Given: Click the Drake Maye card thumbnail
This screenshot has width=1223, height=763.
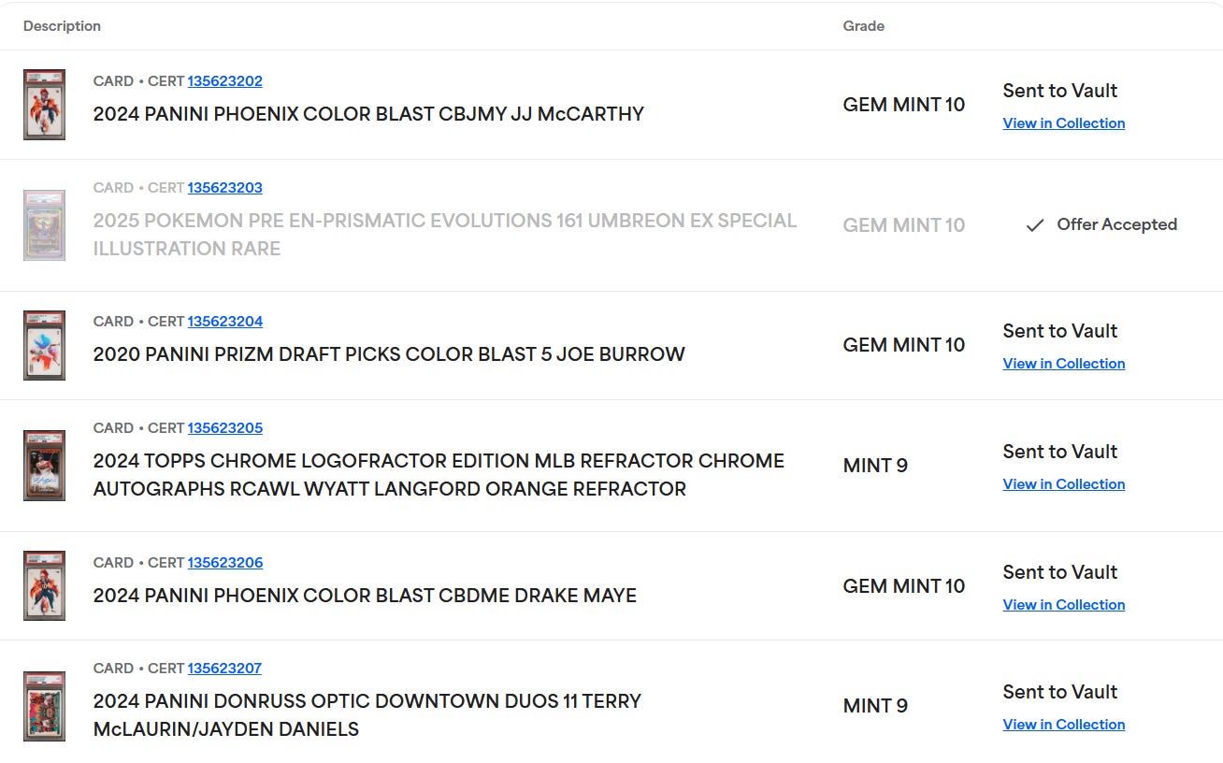Looking at the screenshot, I should [x=44, y=586].
